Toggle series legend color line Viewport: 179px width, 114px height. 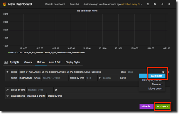tap(9, 52)
